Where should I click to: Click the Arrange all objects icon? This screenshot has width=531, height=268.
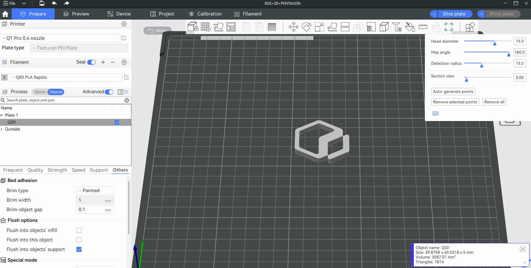point(231,27)
